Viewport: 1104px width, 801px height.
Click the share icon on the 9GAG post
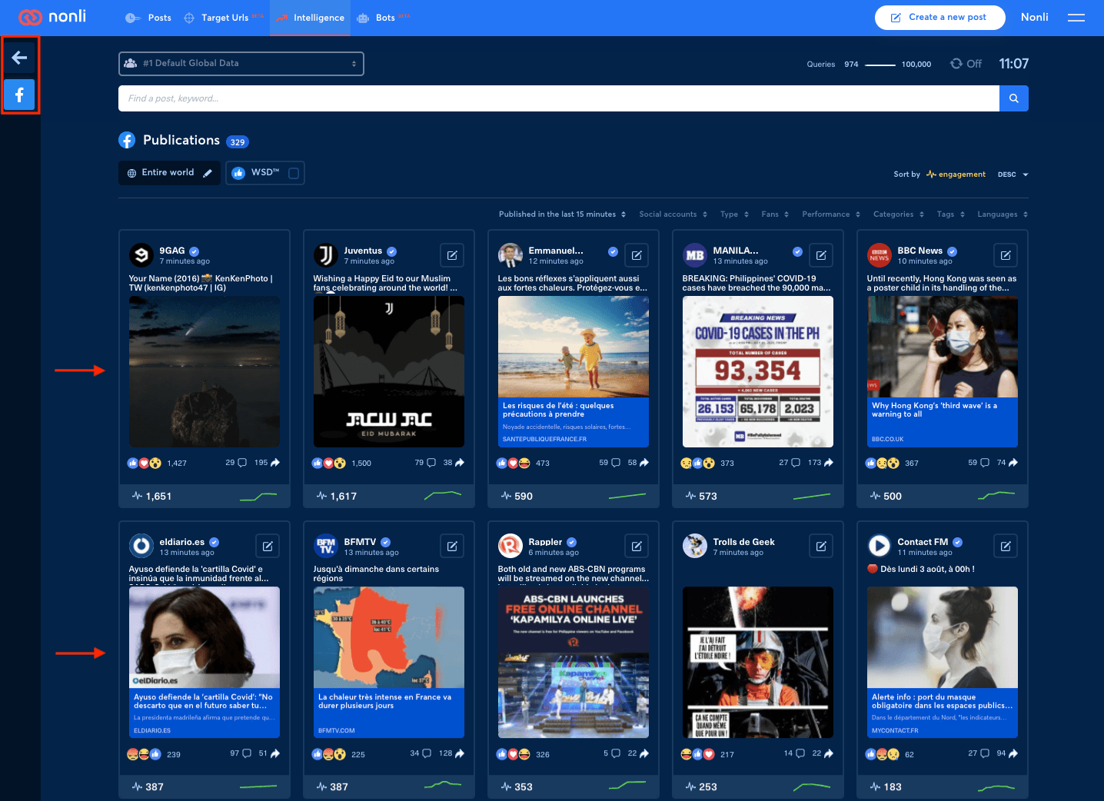click(x=275, y=463)
